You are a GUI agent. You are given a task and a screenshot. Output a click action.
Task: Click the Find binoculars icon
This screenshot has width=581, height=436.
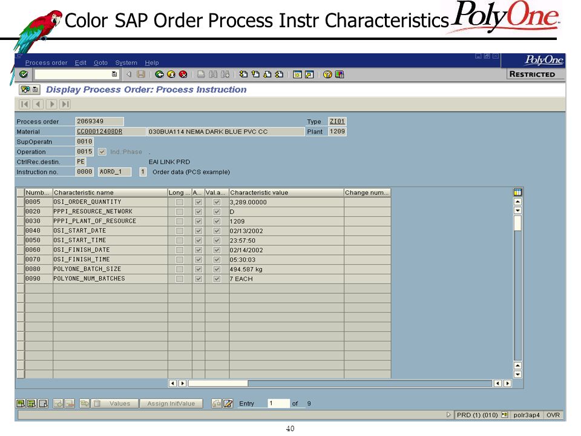(212, 74)
